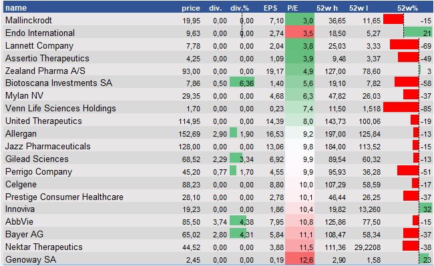434x266 pixels.
Task: Sort table by the name column header
Action: pos(16,8)
